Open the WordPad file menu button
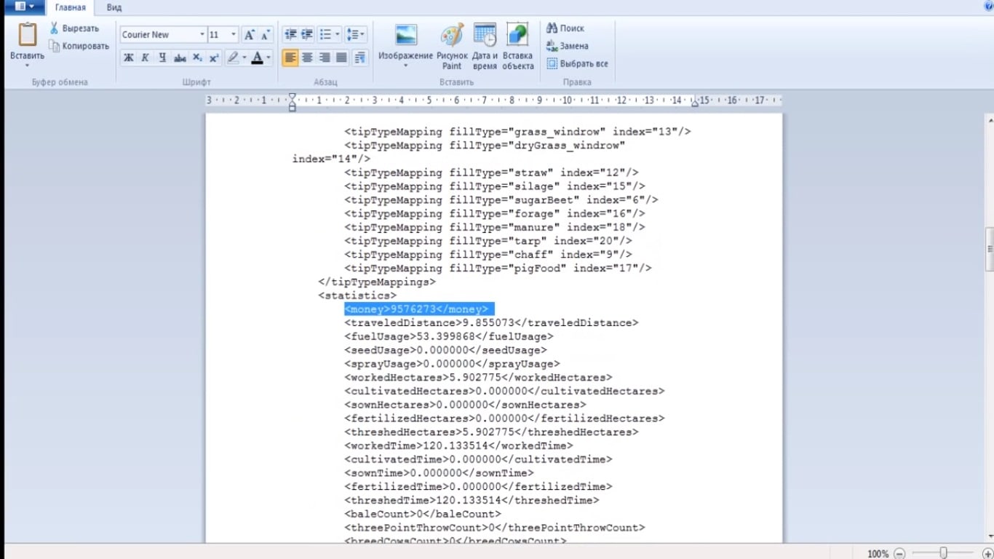 pyautogui.click(x=24, y=7)
